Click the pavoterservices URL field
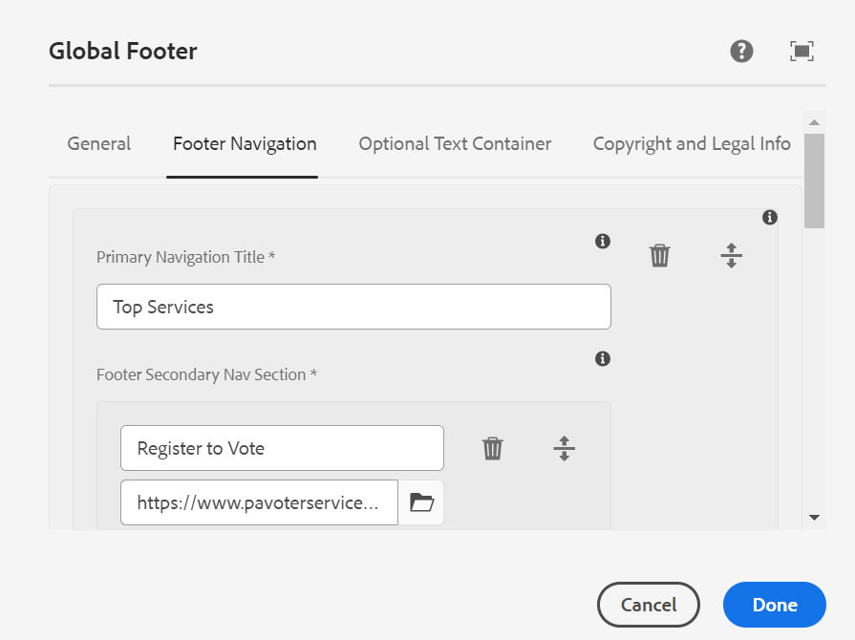The width and height of the screenshot is (855, 640). [x=260, y=502]
